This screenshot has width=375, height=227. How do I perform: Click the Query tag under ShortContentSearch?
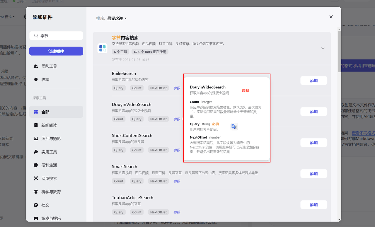pos(119,150)
